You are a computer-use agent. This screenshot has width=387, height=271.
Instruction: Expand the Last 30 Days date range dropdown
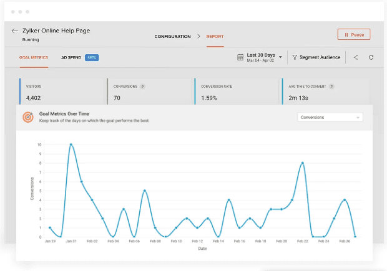coord(280,57)
